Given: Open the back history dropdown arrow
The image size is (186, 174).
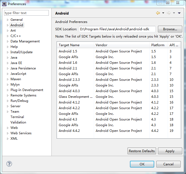Looking at the screenshot, I should (x=163, y=13).
